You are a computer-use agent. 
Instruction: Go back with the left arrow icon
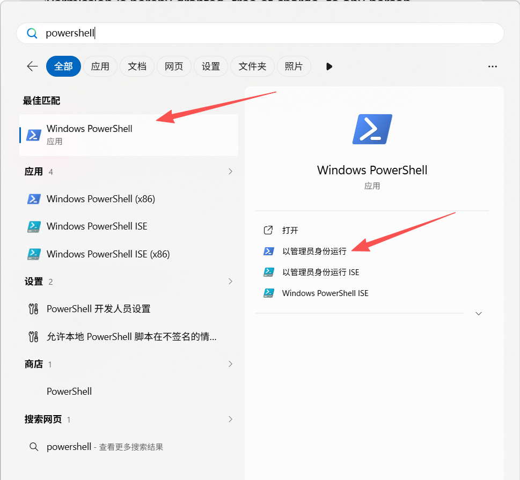tap(32, 67)
